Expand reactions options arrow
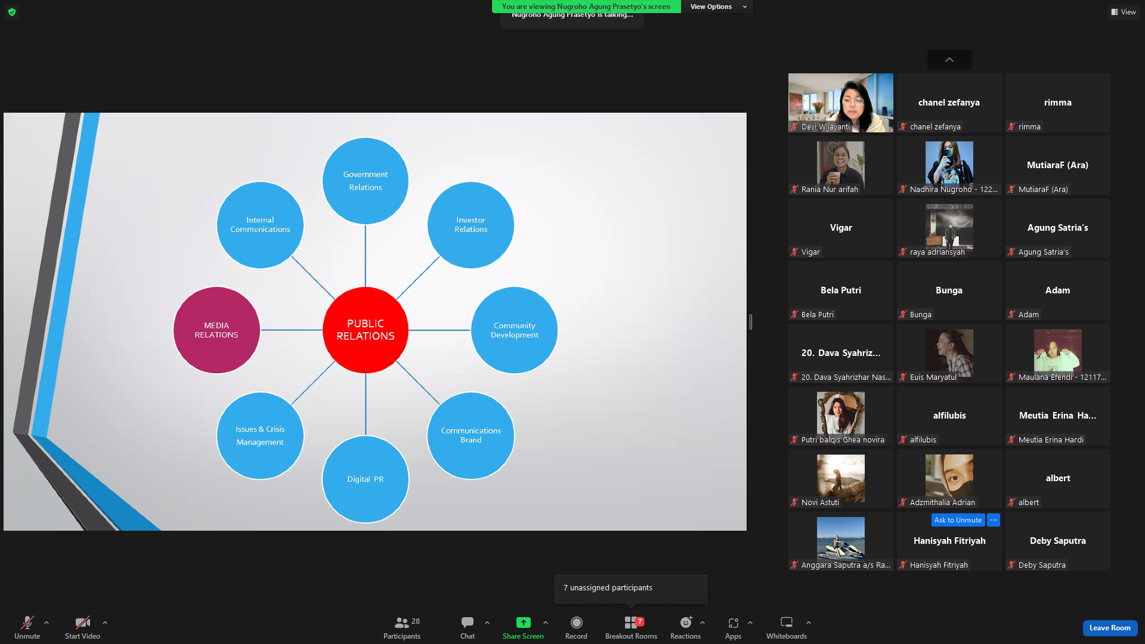 pyautogui.click(x=703, y=623)
